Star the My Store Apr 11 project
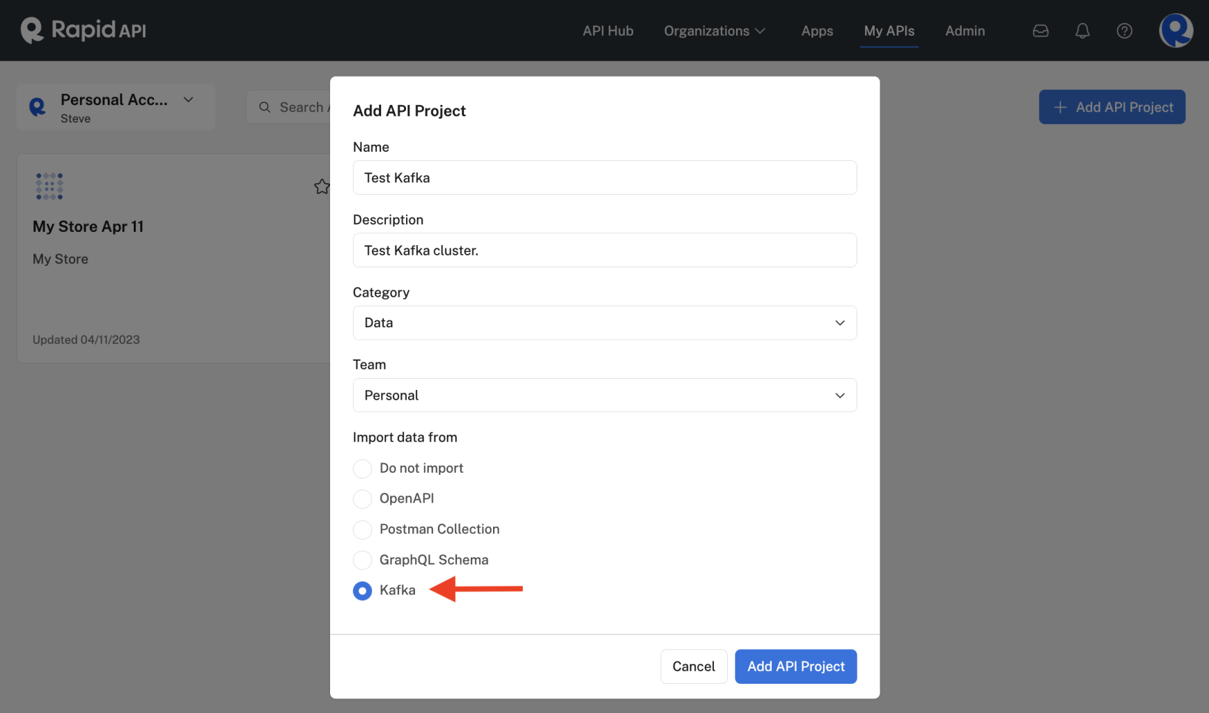The image size is (1209, 713). coord(321,187)
